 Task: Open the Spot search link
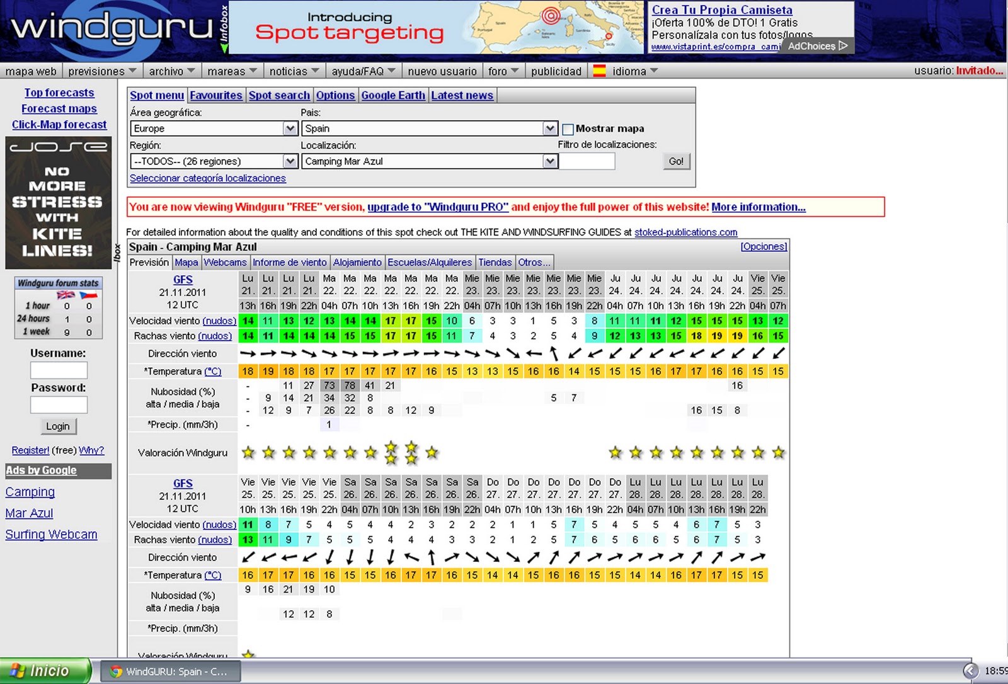pos(279,95)
